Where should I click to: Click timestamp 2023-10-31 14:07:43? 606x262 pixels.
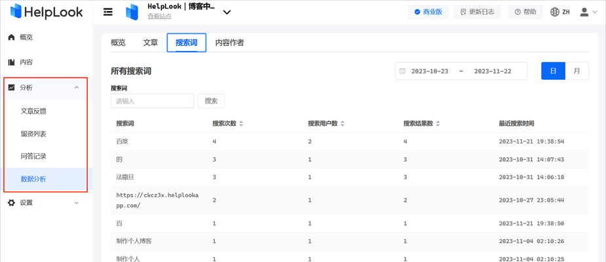[531, 159]
